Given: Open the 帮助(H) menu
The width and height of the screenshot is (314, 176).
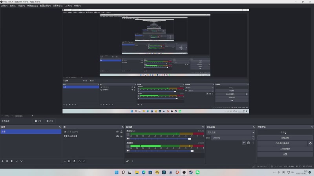Looking at the screenshot, I should (77, 5).
